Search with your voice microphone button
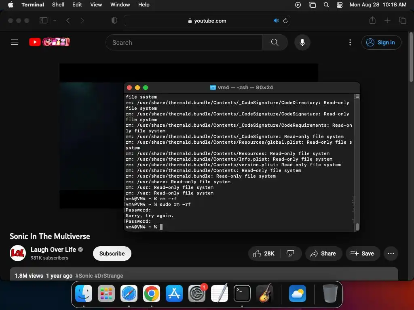The image size is (414, 310). coord(302,42)
